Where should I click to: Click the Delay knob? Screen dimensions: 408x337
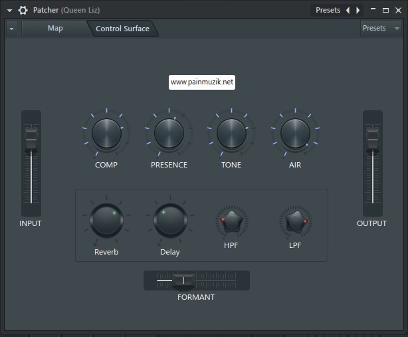click(x=170, y=221)
